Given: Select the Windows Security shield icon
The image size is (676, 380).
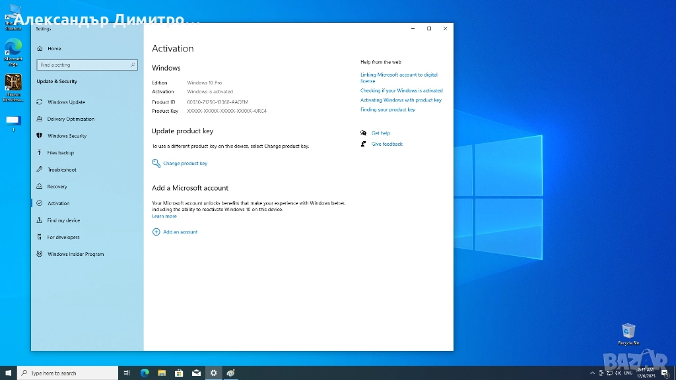Looking at the screenshot, I should (40, 136).
